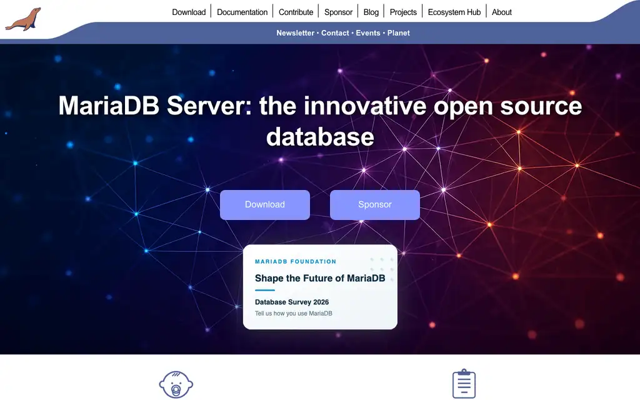Follow the Newsletter link
640x400 pixels.
[x=296, y=33]
